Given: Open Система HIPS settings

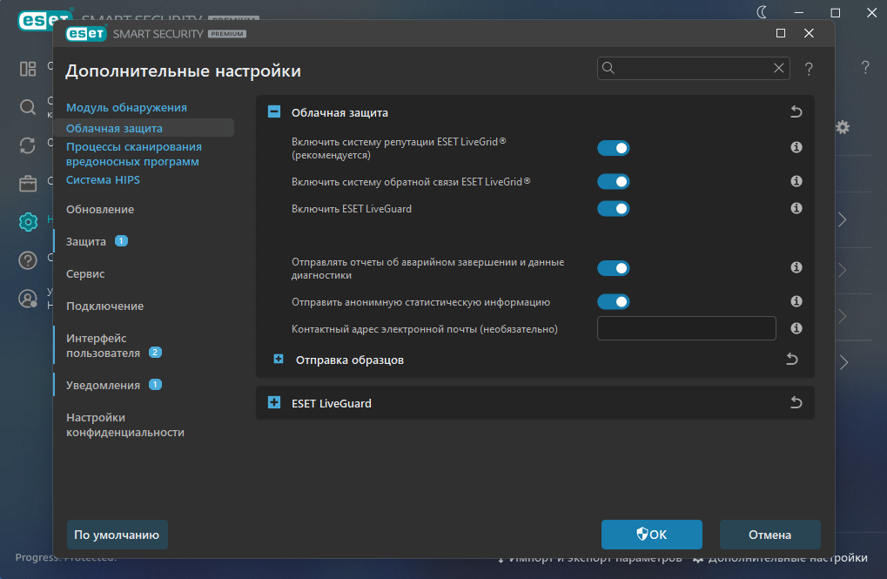Looking at the screenshot, I should click(x=103, y=180).
